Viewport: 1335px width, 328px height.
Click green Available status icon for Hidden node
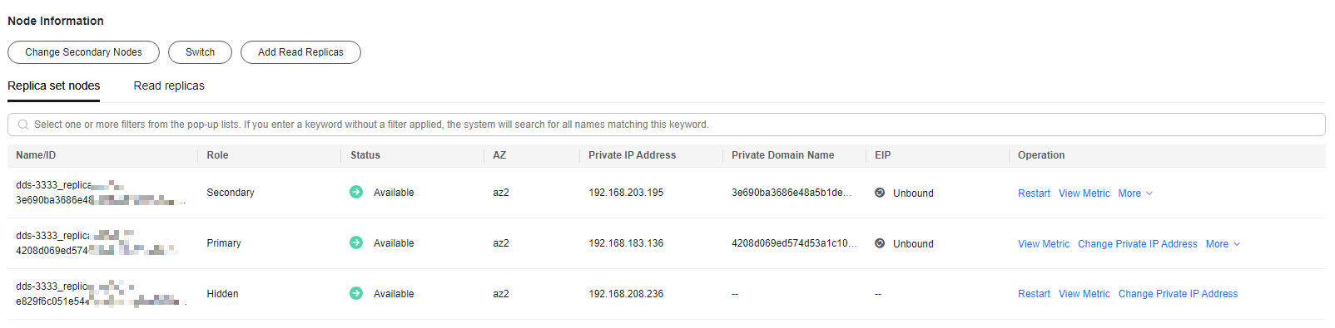click(x=356, y=293)
